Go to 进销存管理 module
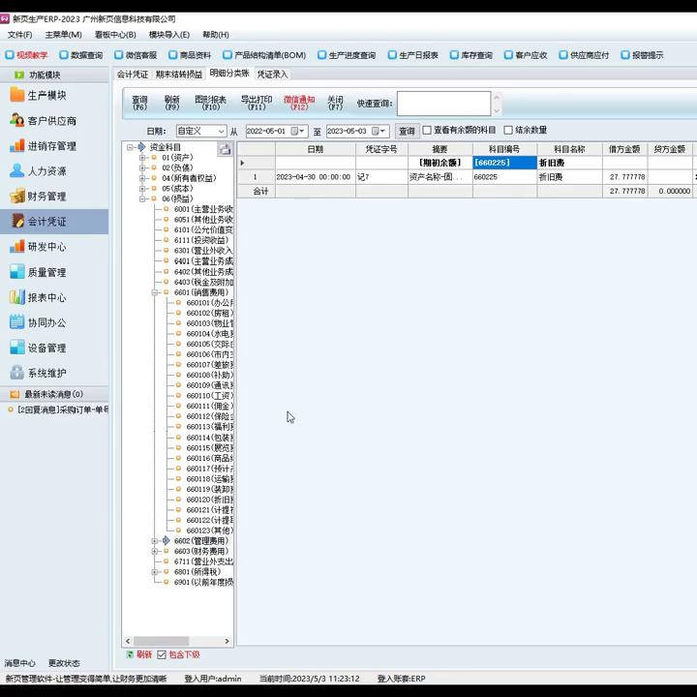 [51, 145]
